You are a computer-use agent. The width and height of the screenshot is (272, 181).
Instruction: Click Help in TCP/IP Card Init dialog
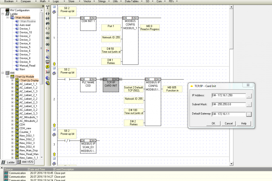[244, 123]
